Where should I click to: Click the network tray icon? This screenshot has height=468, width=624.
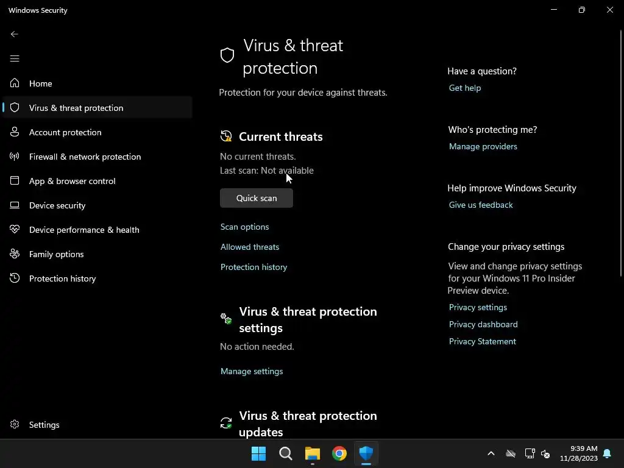click(x=530, y=453)
